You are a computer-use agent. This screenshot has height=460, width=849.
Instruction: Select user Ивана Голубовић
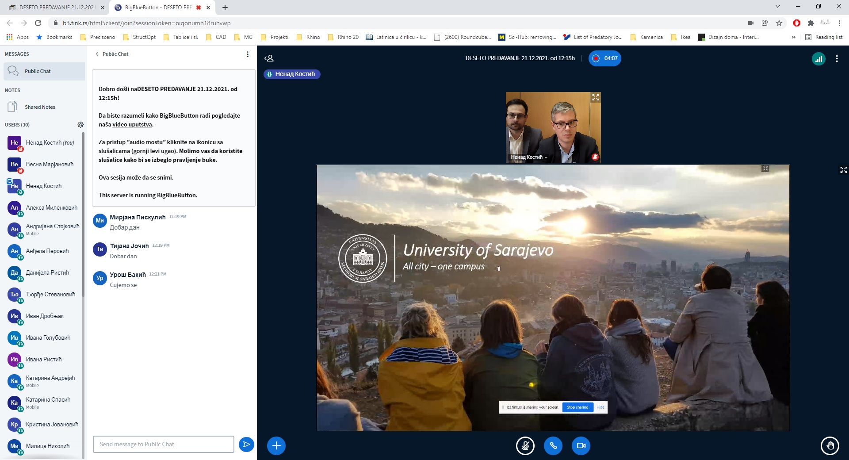click(43, 337)
